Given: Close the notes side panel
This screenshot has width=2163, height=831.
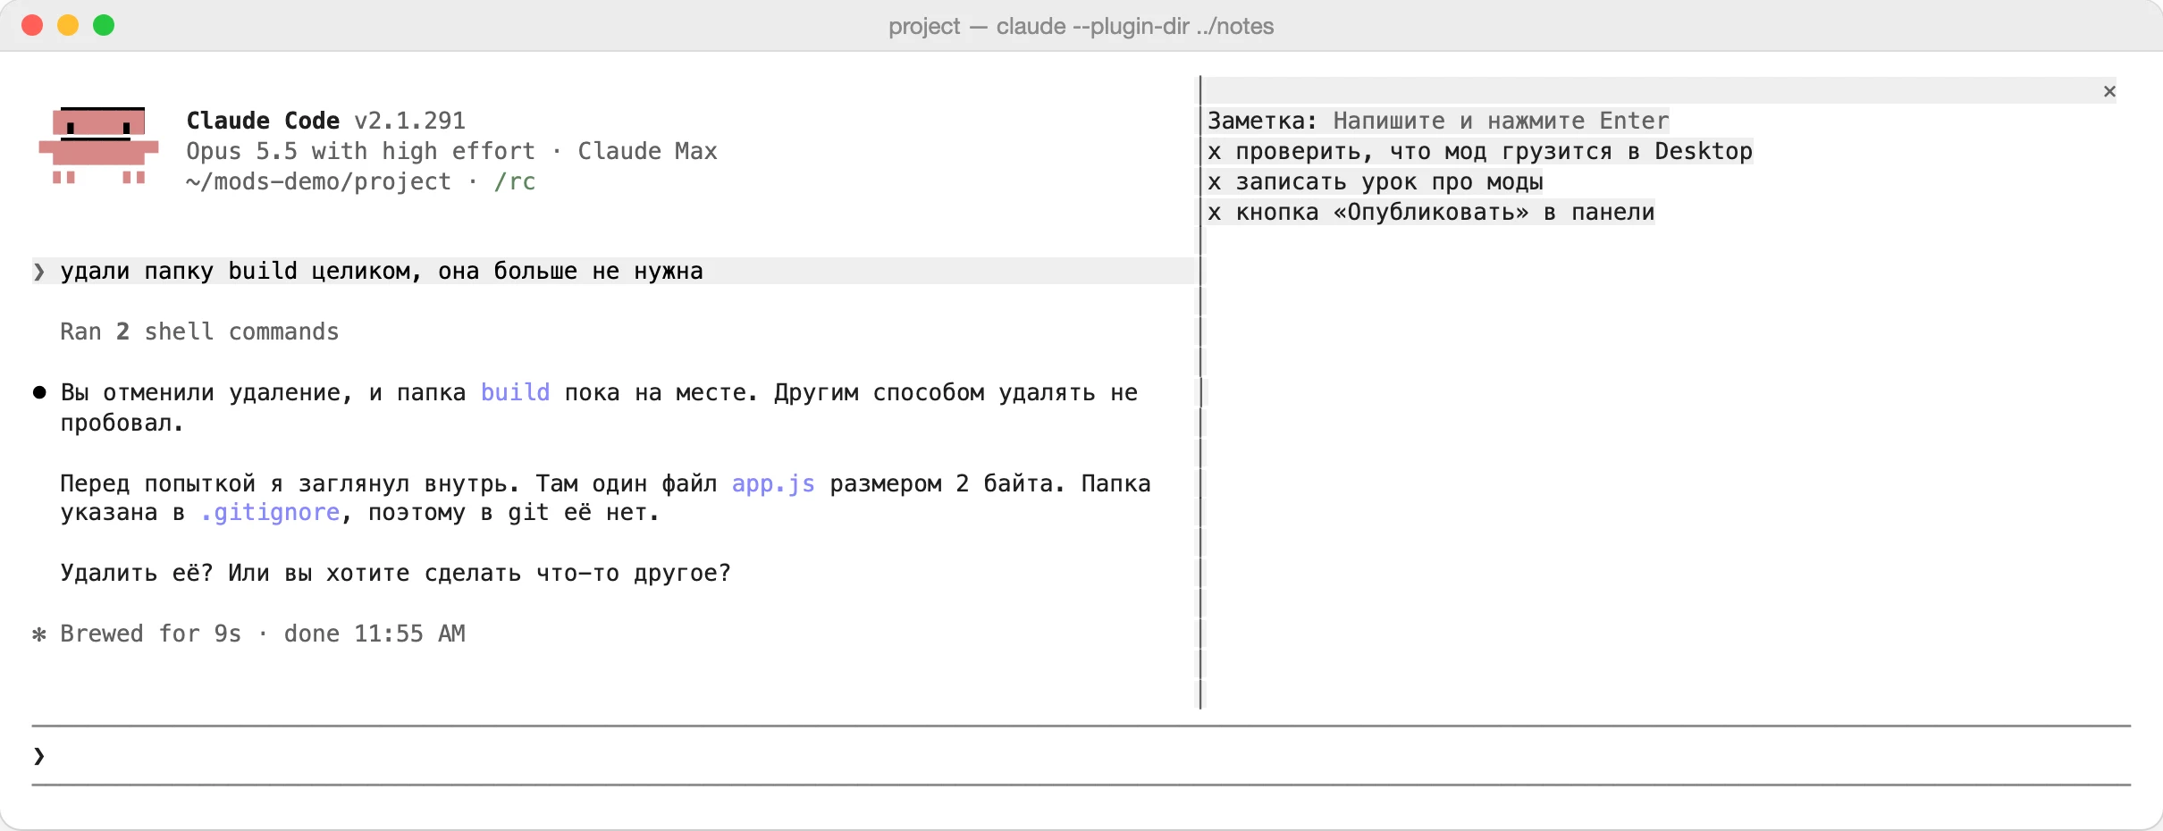Looking at the screenshot, I should pyautogui.click(x=2109, y=91).
